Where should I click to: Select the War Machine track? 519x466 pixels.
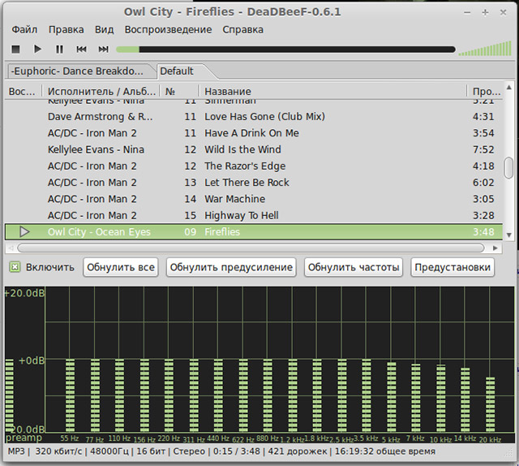(x=254, y=199)
